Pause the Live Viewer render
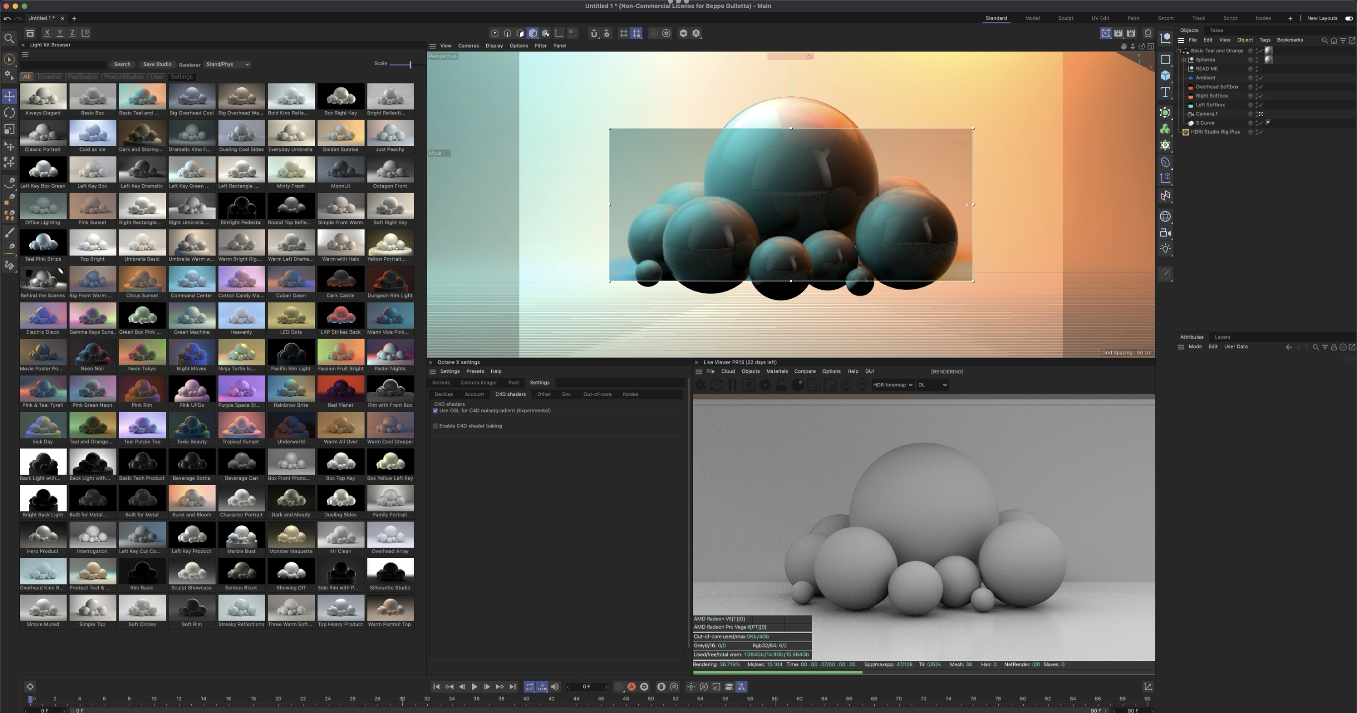1357x713 pixels. pos(732,385)
